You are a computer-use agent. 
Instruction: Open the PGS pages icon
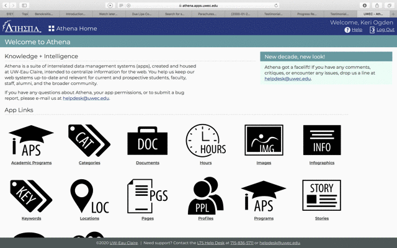(148, 196)
